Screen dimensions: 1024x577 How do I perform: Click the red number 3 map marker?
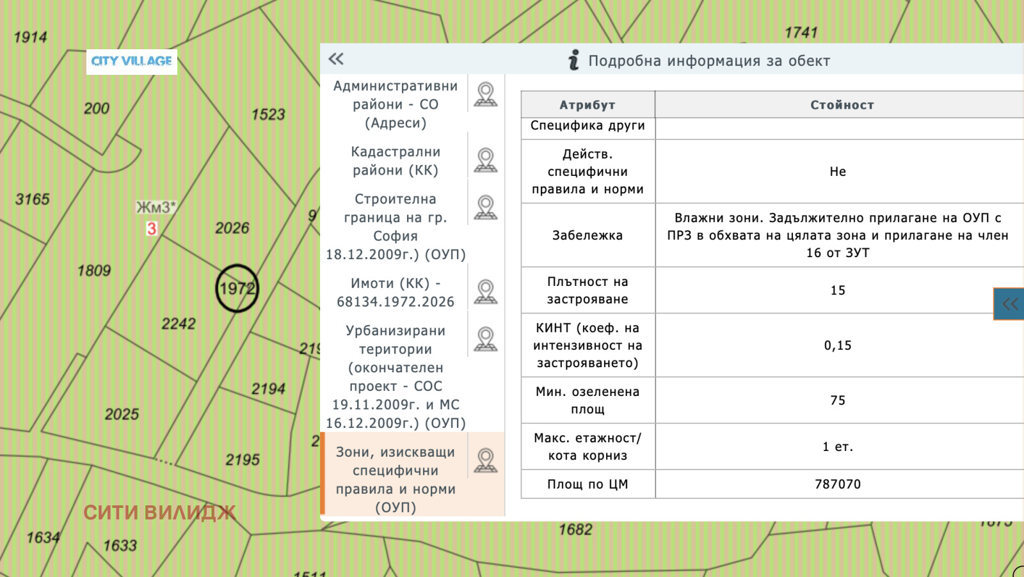[152, 228]
